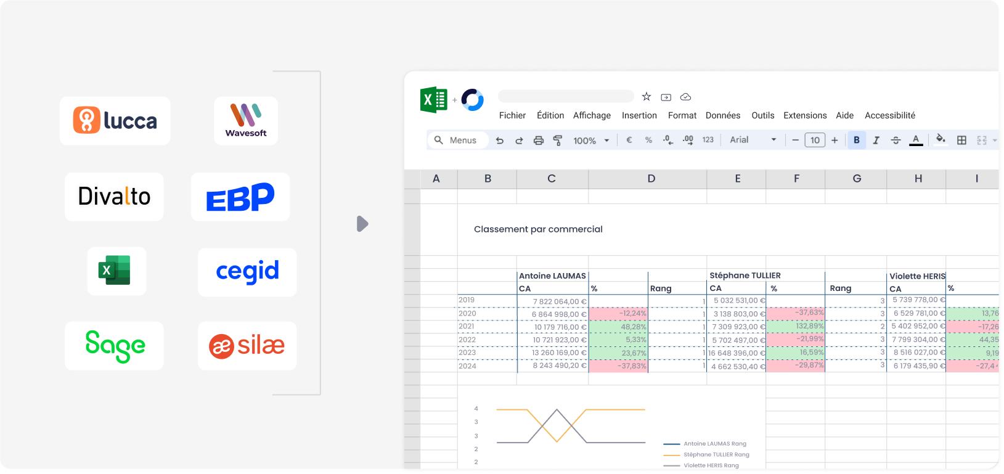Click the EBP logo card
The image size is (1004, 474).
pyautogui.click(x=240, y=197)
